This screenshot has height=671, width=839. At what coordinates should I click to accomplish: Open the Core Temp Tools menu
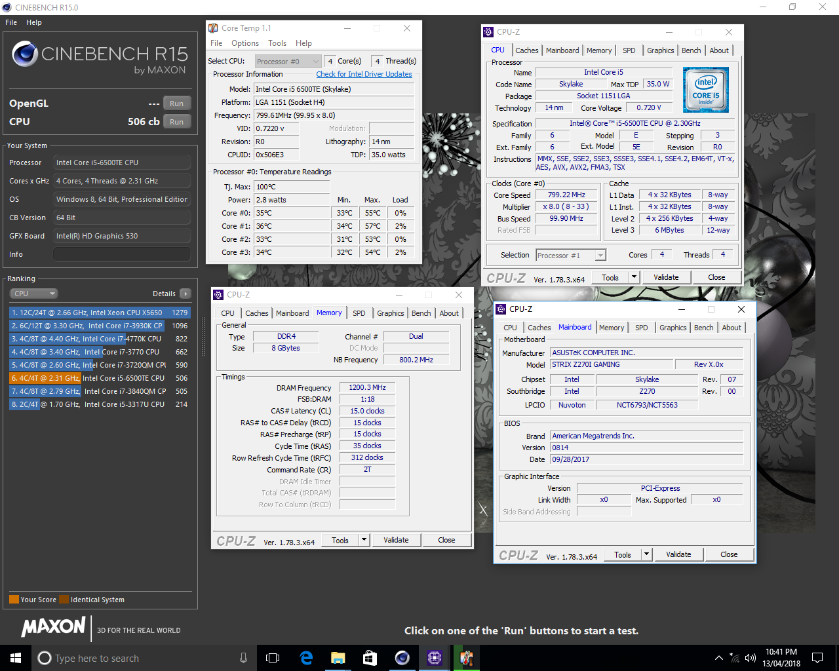point(277,43)
